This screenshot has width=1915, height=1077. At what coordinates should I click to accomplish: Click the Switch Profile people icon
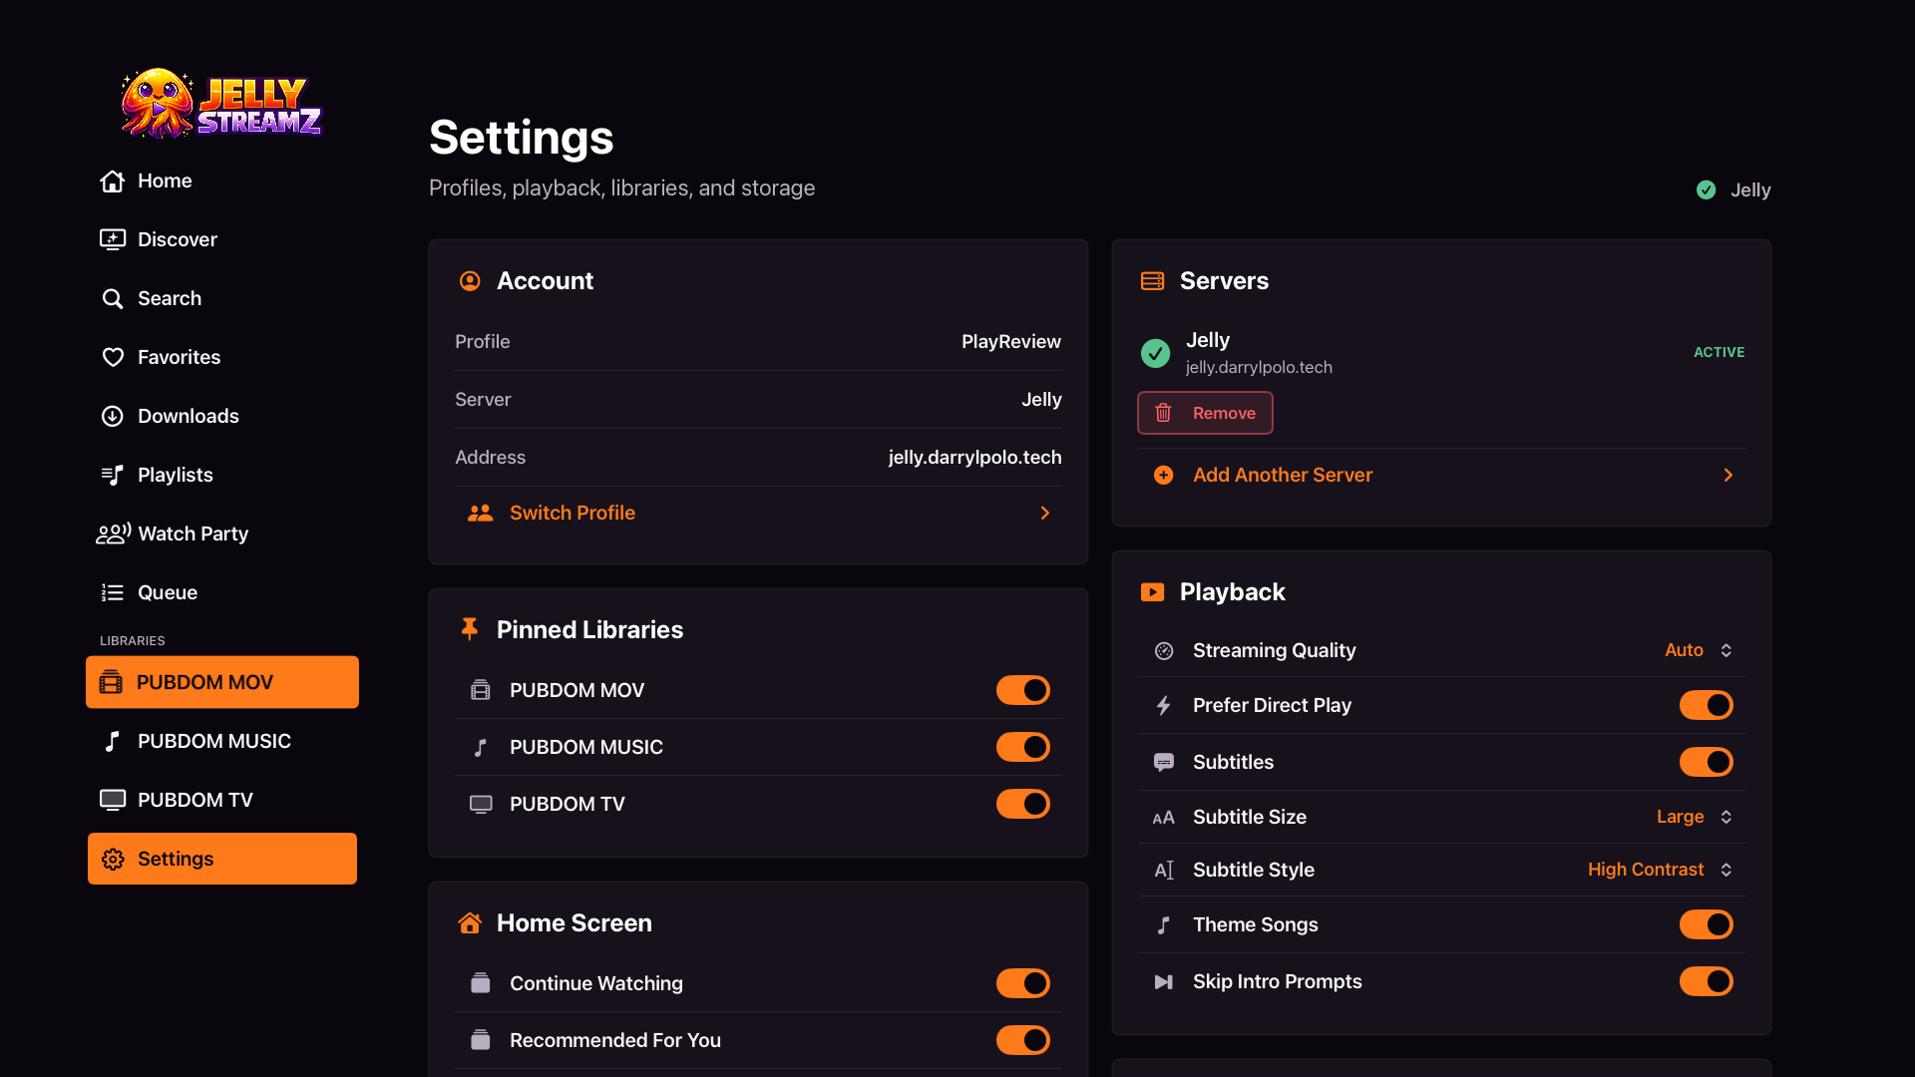click(x=481, y=513)
